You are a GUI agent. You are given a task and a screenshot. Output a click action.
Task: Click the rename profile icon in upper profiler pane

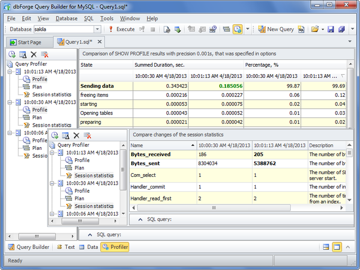click(23, 55)
